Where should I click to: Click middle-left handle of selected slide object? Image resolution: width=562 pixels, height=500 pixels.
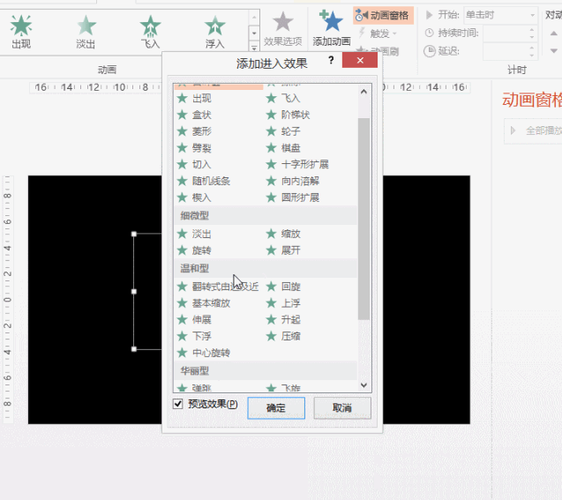click(134, 292)
